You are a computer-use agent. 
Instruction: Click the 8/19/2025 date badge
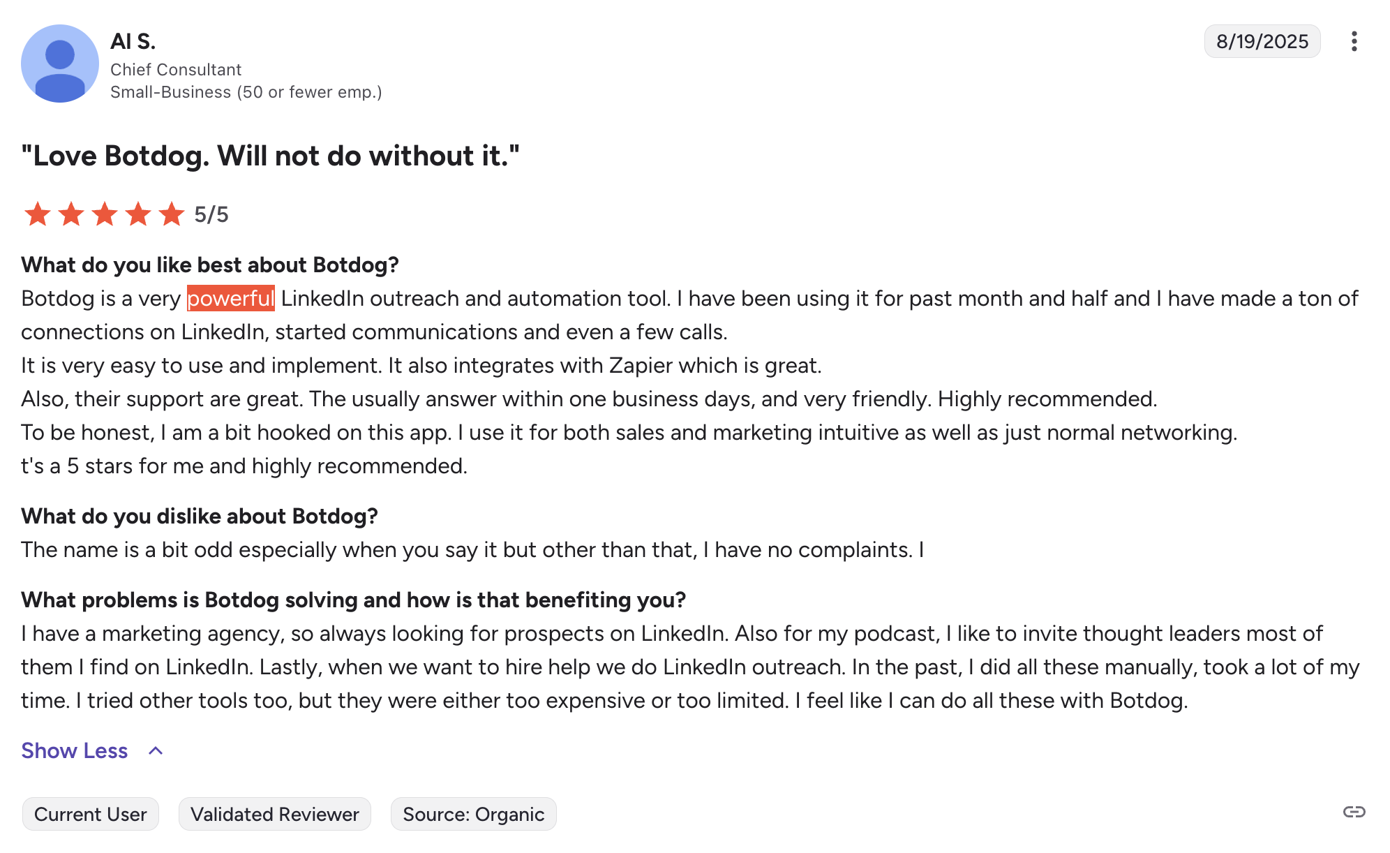[1262, 41]
